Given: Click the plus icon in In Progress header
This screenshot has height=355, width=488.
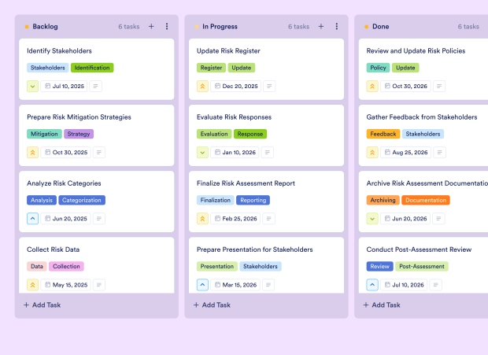Looking at the screenshot, I should pyautogui.click(x=321, y=27).
